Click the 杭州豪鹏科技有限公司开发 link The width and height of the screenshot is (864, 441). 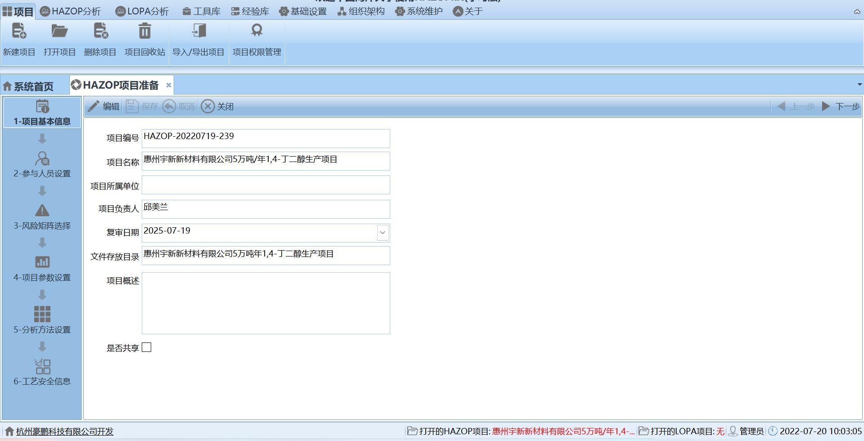click(65, 432)
